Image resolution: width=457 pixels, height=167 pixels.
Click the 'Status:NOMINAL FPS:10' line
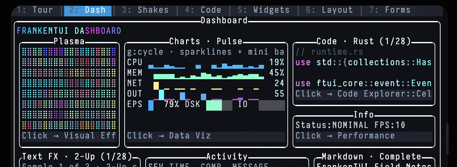350,125
